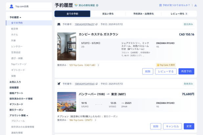The image size is (203, 135).
Task: Click the Trip.com会員 user avatar icon
Action: pyautogui.click(x=11, y=6)
